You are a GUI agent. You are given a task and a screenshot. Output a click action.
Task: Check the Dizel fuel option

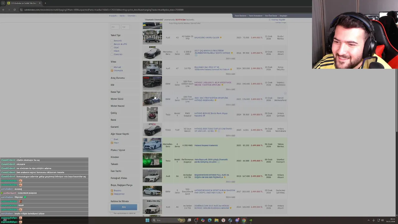point(112,48)
